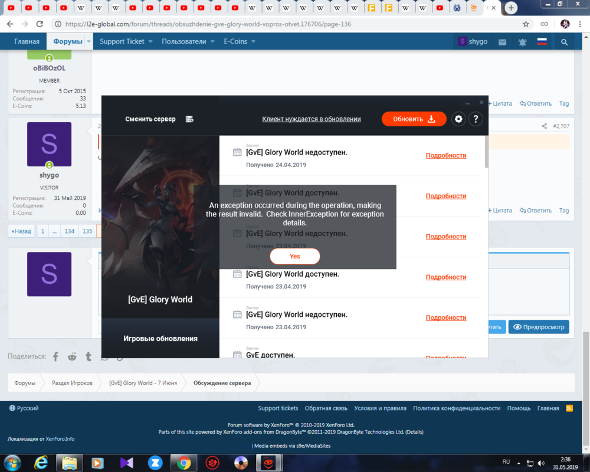Click the Russian flag language icon
The width and height of the screenshot is (590, 472).
click(542, 42)
